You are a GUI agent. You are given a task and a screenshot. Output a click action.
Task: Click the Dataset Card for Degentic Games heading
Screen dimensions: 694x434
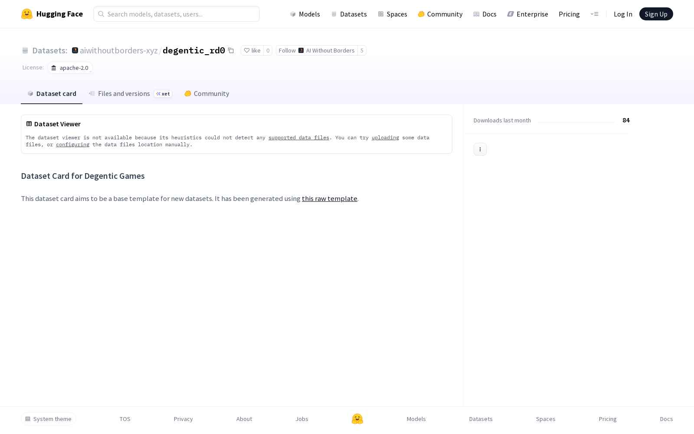tap(83, 176)
